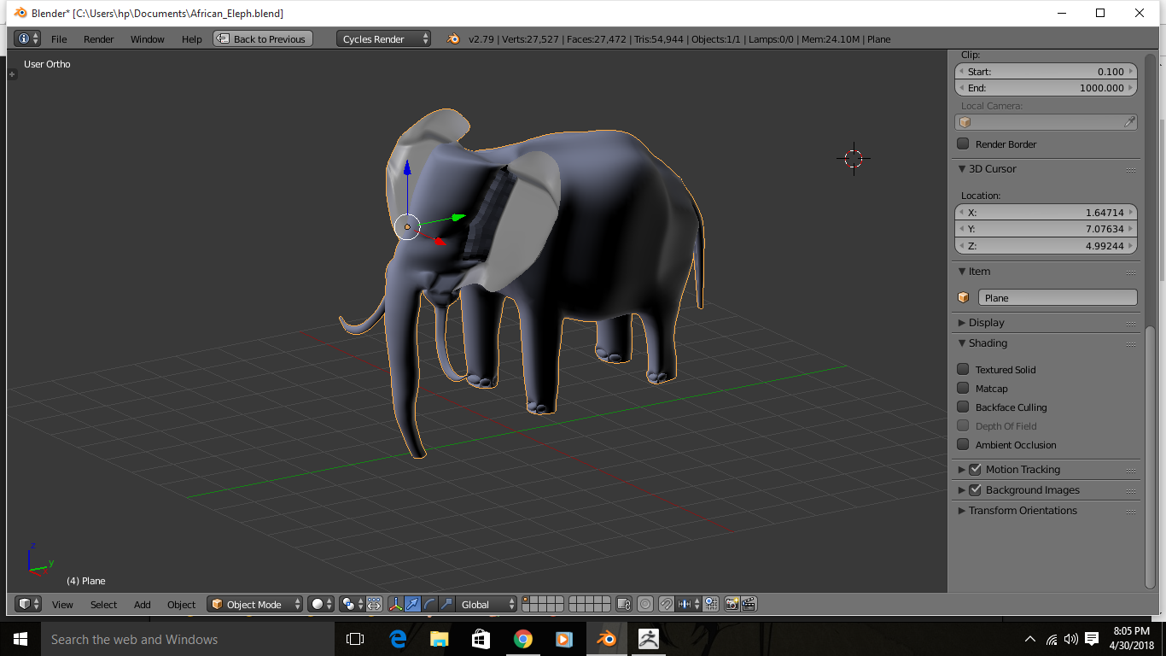Image resolution: width=1166 pixels, height=656 pixels.
Task: Click the blue Z axis manipulator arrow
Action: point(407,167)
